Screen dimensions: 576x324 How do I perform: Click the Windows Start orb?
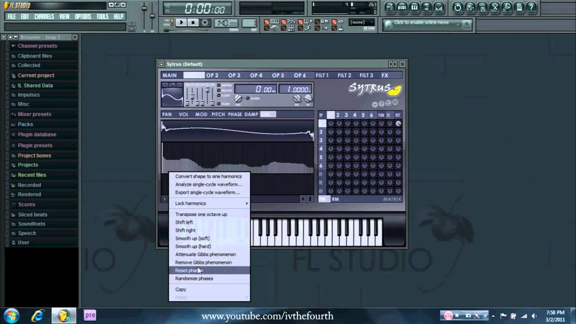(x=11, y=315)
